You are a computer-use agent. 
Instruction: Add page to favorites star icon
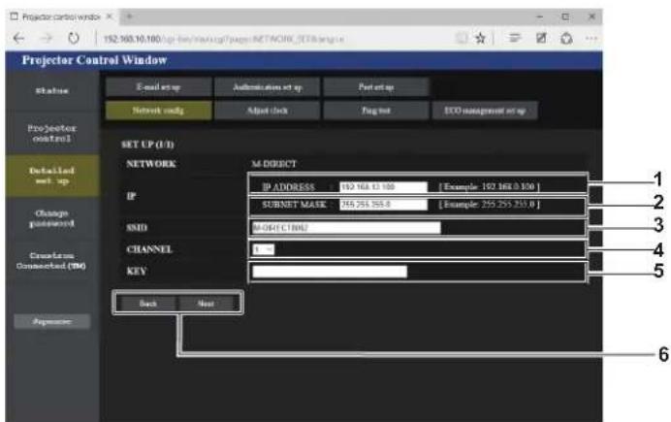coord(480,39)
